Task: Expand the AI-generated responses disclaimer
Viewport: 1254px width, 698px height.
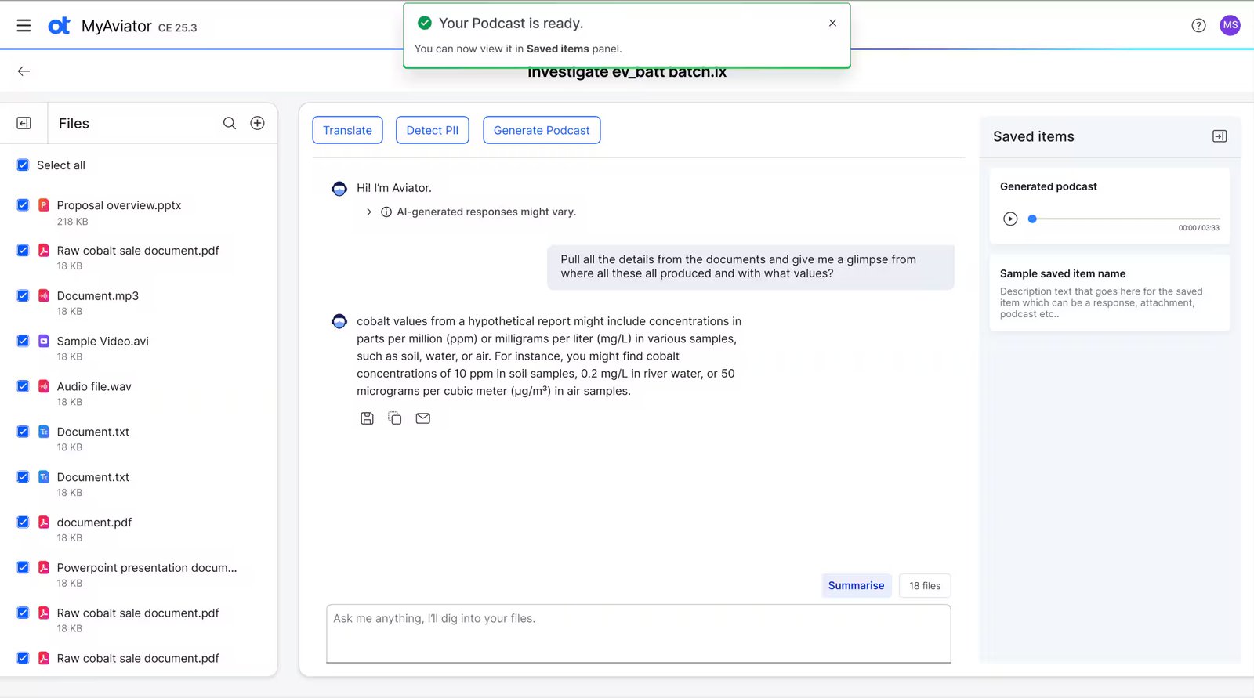Action: [369, 212]
